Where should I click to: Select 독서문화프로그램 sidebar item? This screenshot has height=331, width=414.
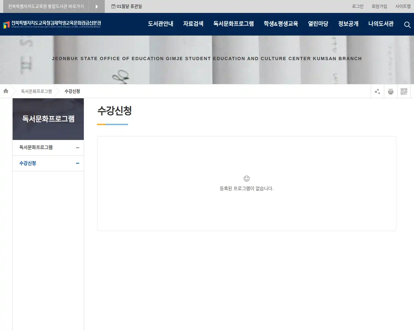pyautogui.click(x=48, y=148)
